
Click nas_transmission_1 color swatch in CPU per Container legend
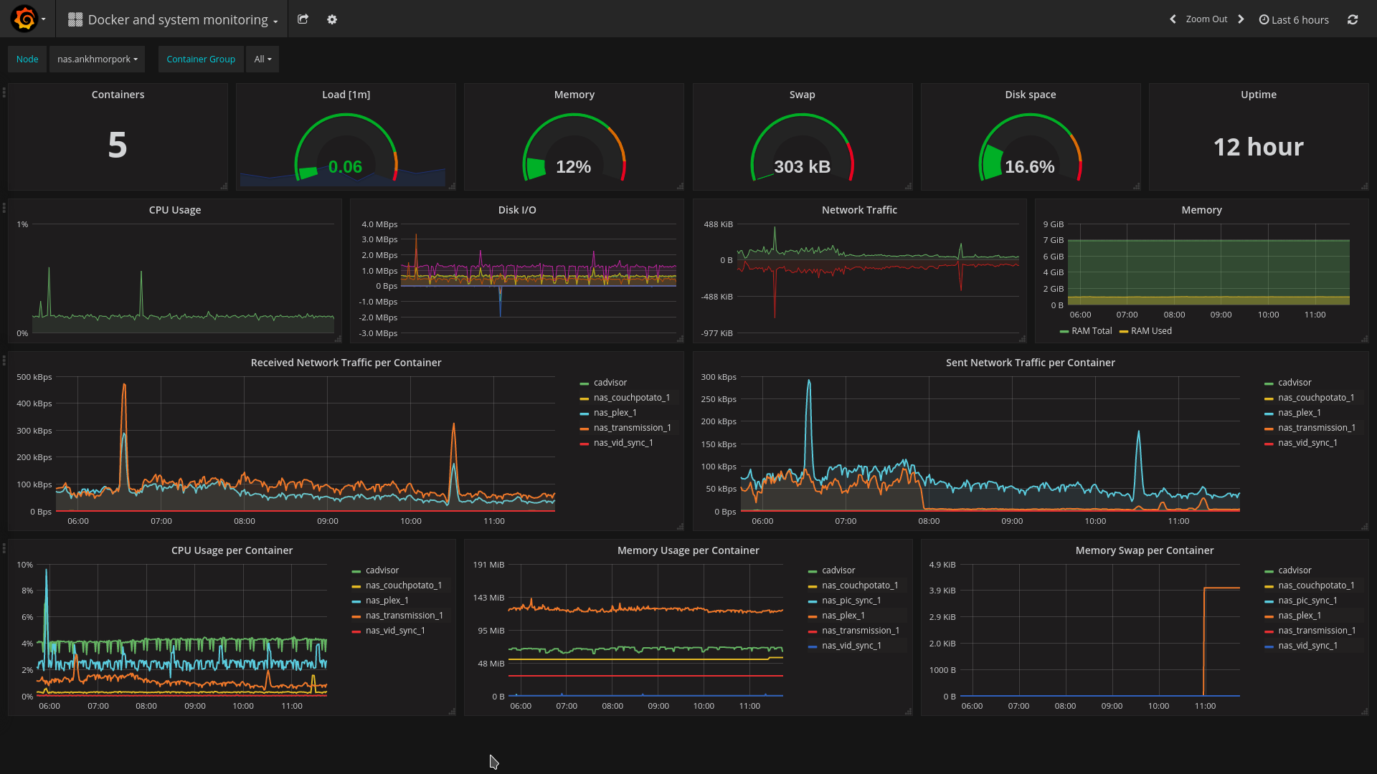click(x=356, y=616)
